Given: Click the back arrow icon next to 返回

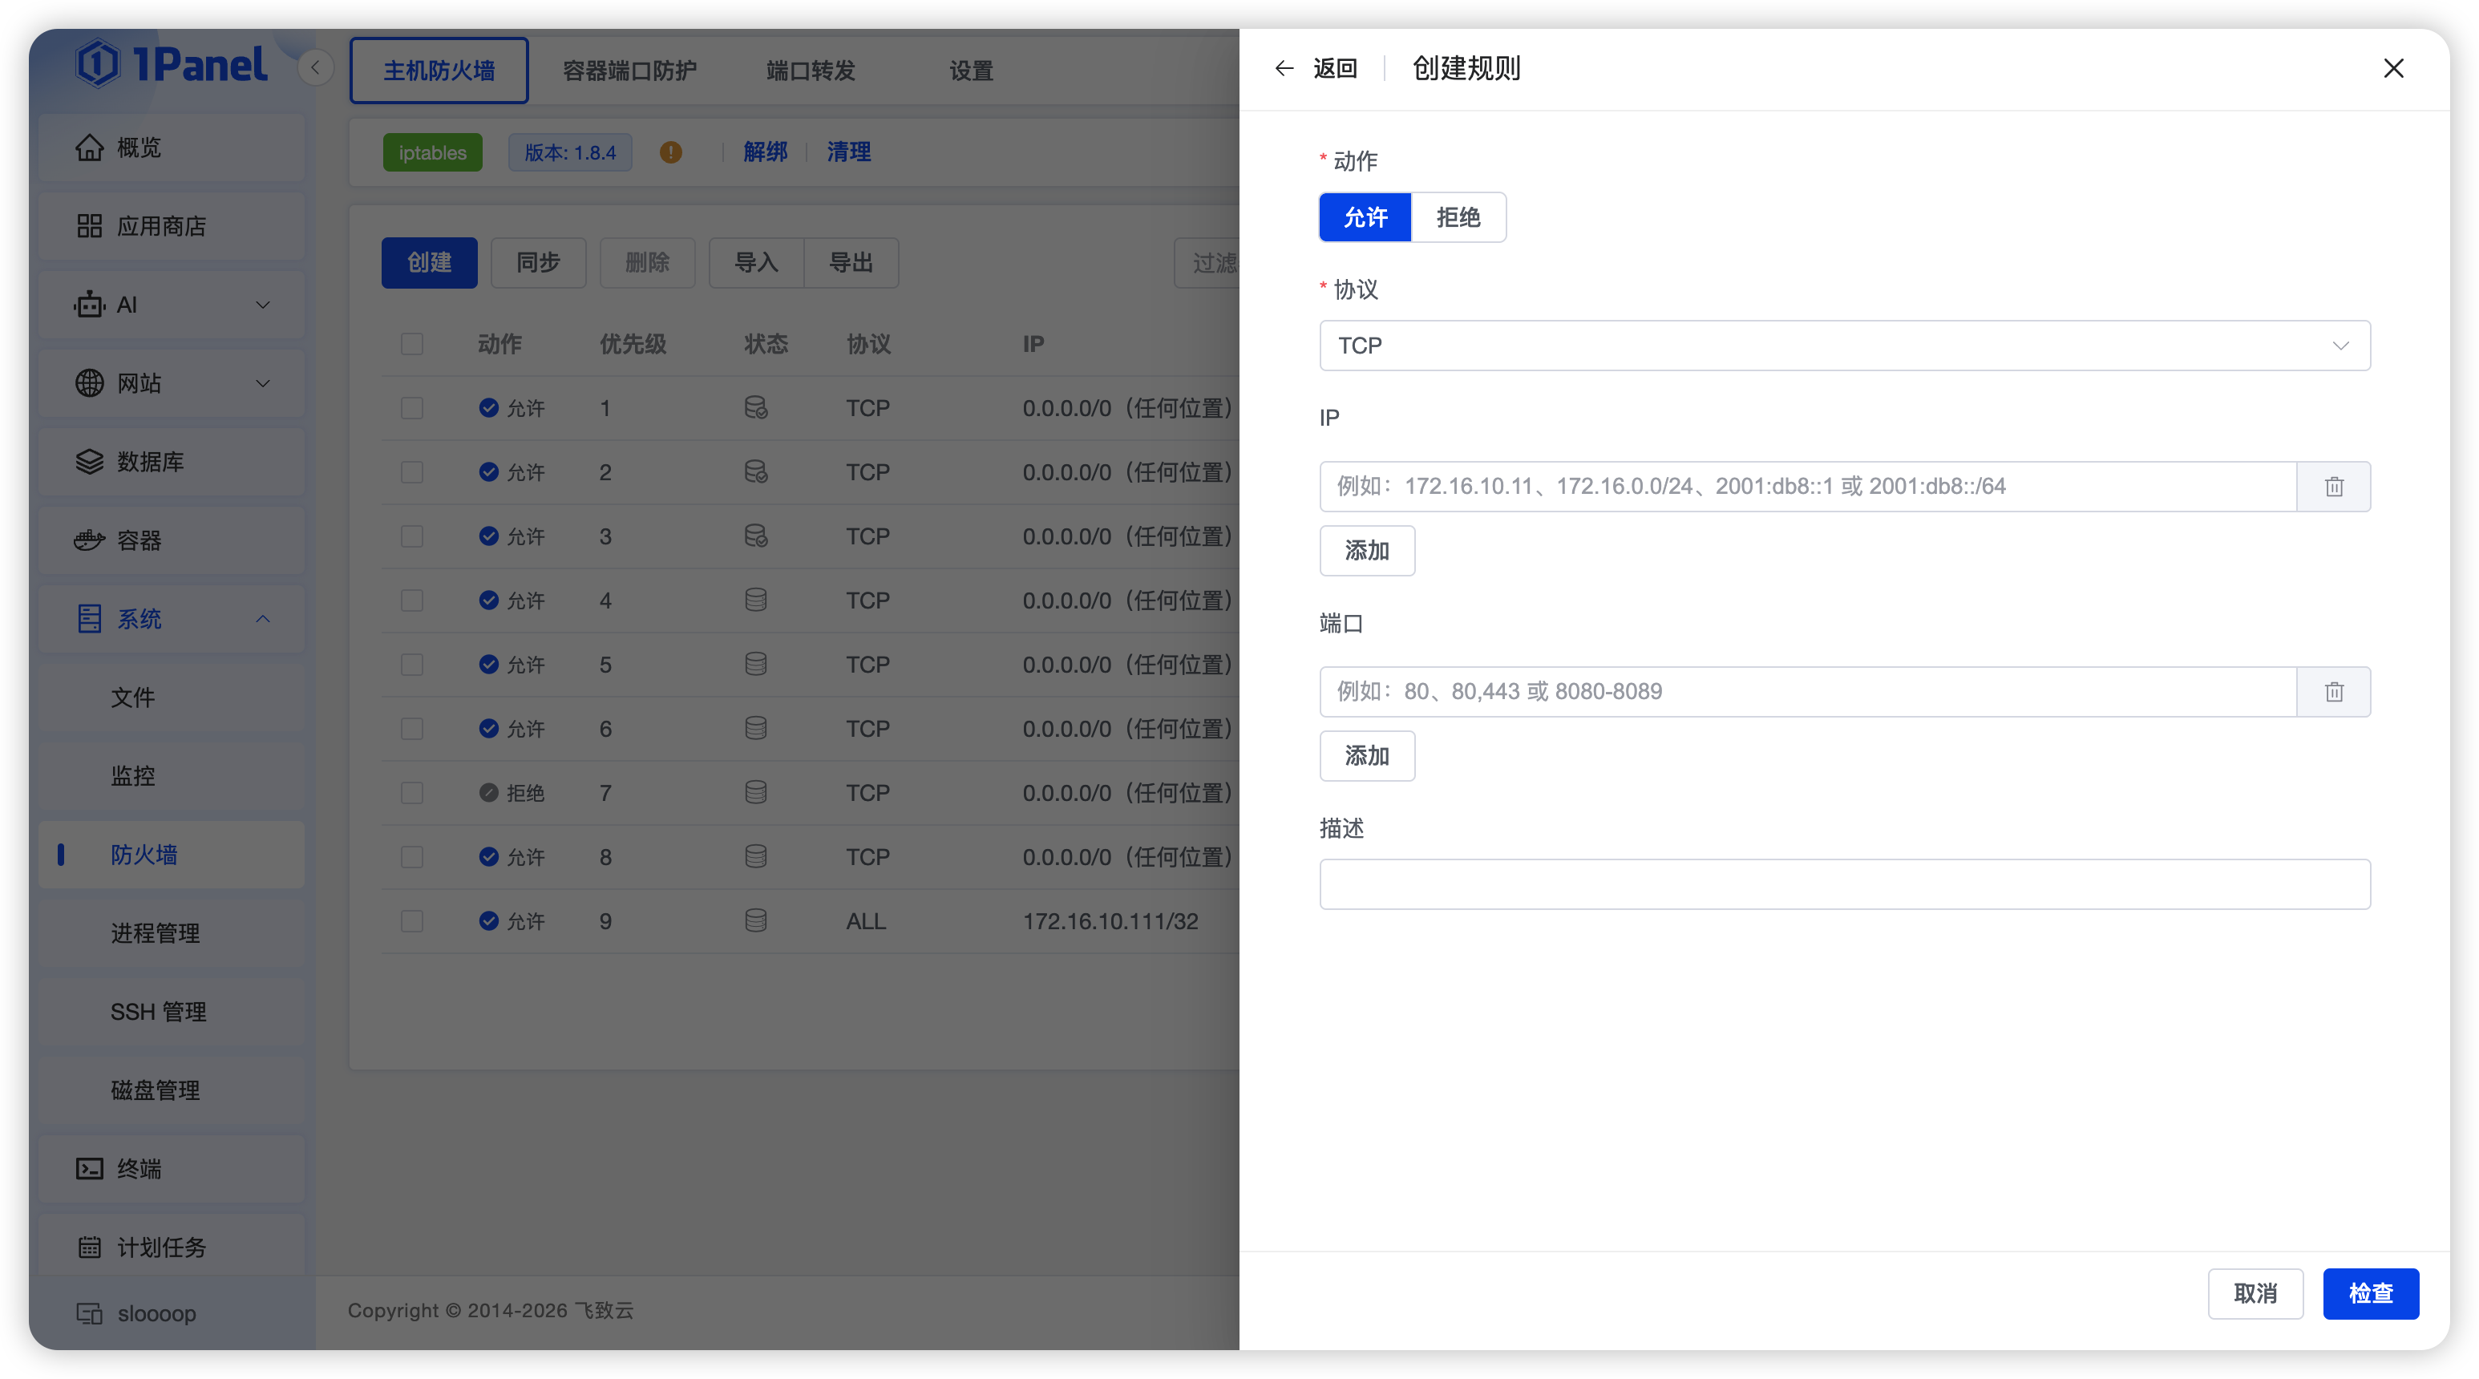Looking at the screenshot, I should (x=1284, y=68).
